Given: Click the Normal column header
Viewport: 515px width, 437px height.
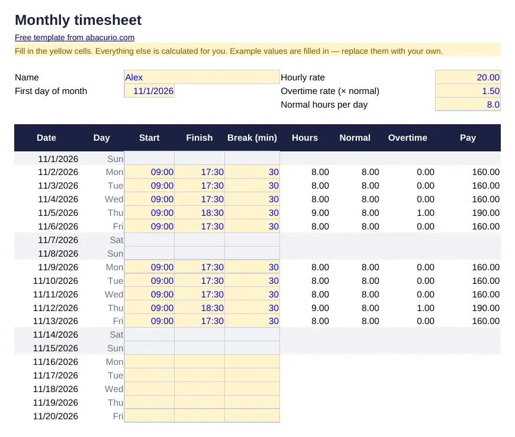Looking at the screenshot, I should point(355,138).
